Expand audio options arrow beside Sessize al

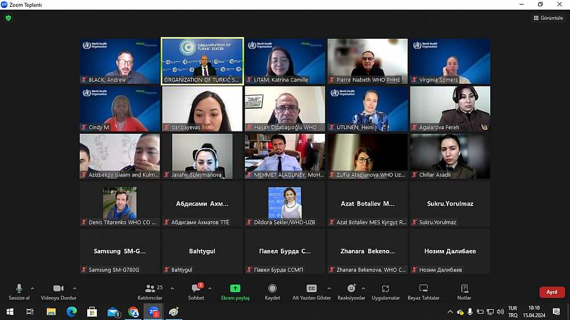coord(32,289)
